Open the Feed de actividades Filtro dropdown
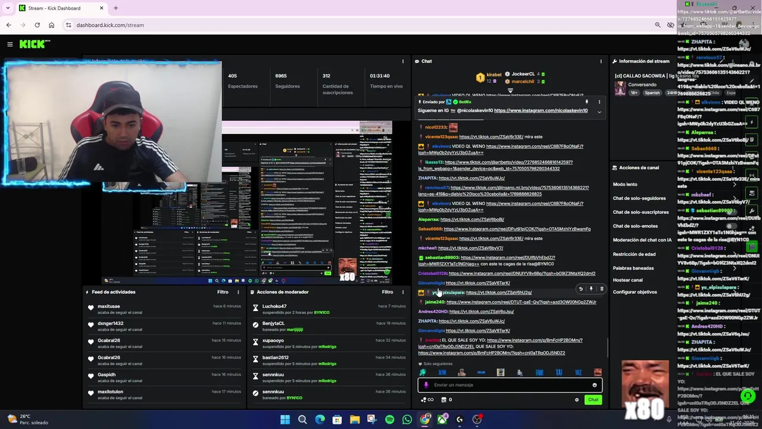762x429 pixels. (223, 292)
